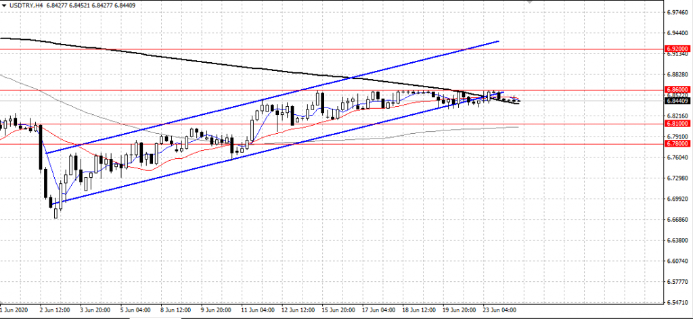
Task: Click the 15 Jun 20:00 time label
Action: pyautogui.click(x=338, y=310)
